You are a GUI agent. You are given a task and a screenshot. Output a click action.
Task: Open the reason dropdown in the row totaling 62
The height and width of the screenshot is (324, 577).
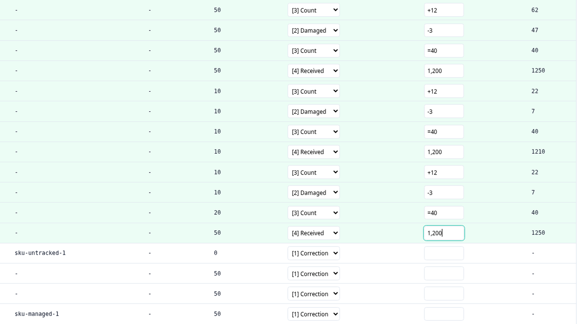[313, 10]
